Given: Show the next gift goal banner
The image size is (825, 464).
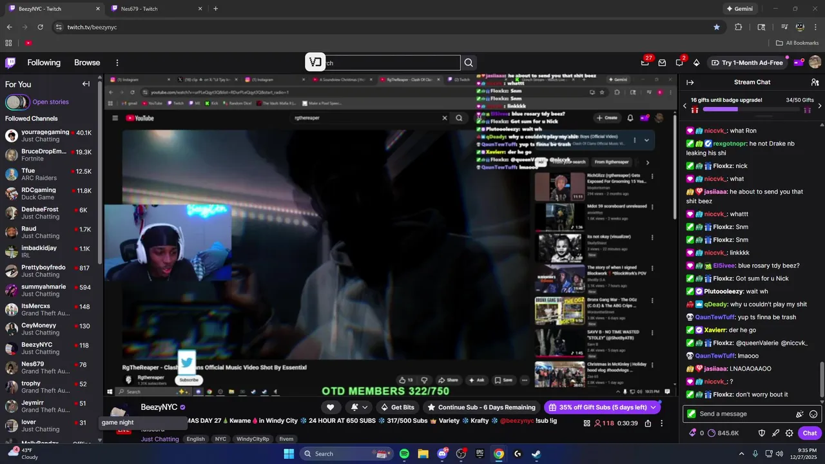Looking at the screenshot, I should [x=819, y=105].
